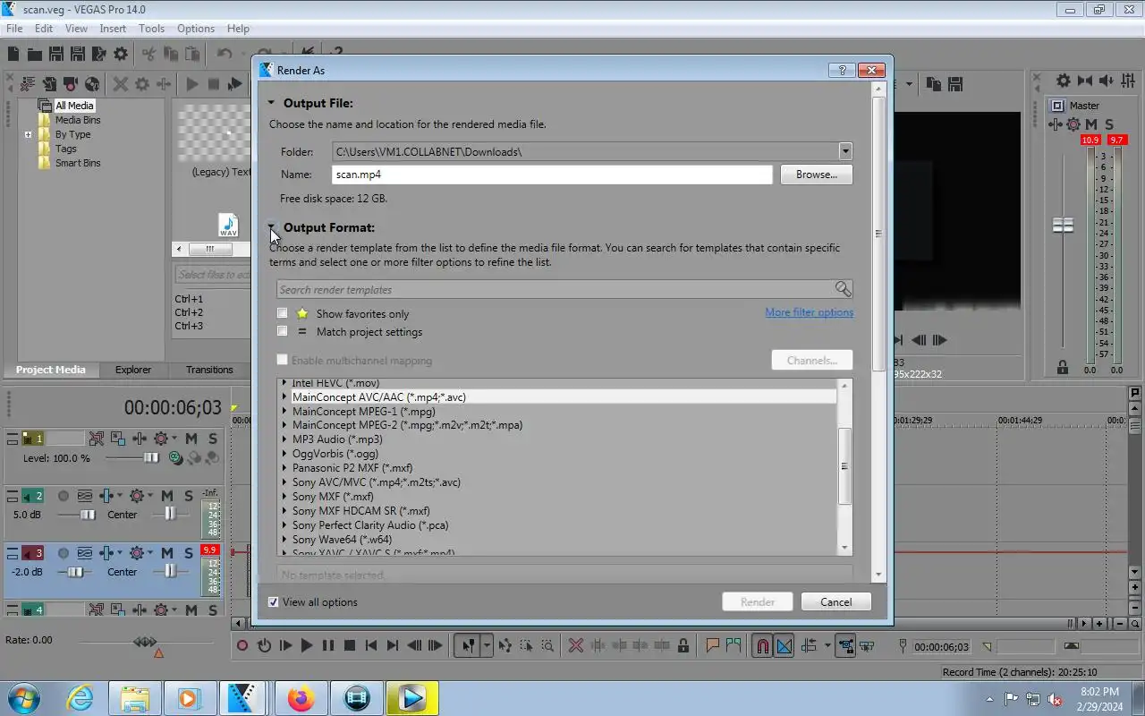The height and width of the screenshot is (716, 1145).
Task: Start preview with Project Media play icon
Action: (x=192, y=84)
